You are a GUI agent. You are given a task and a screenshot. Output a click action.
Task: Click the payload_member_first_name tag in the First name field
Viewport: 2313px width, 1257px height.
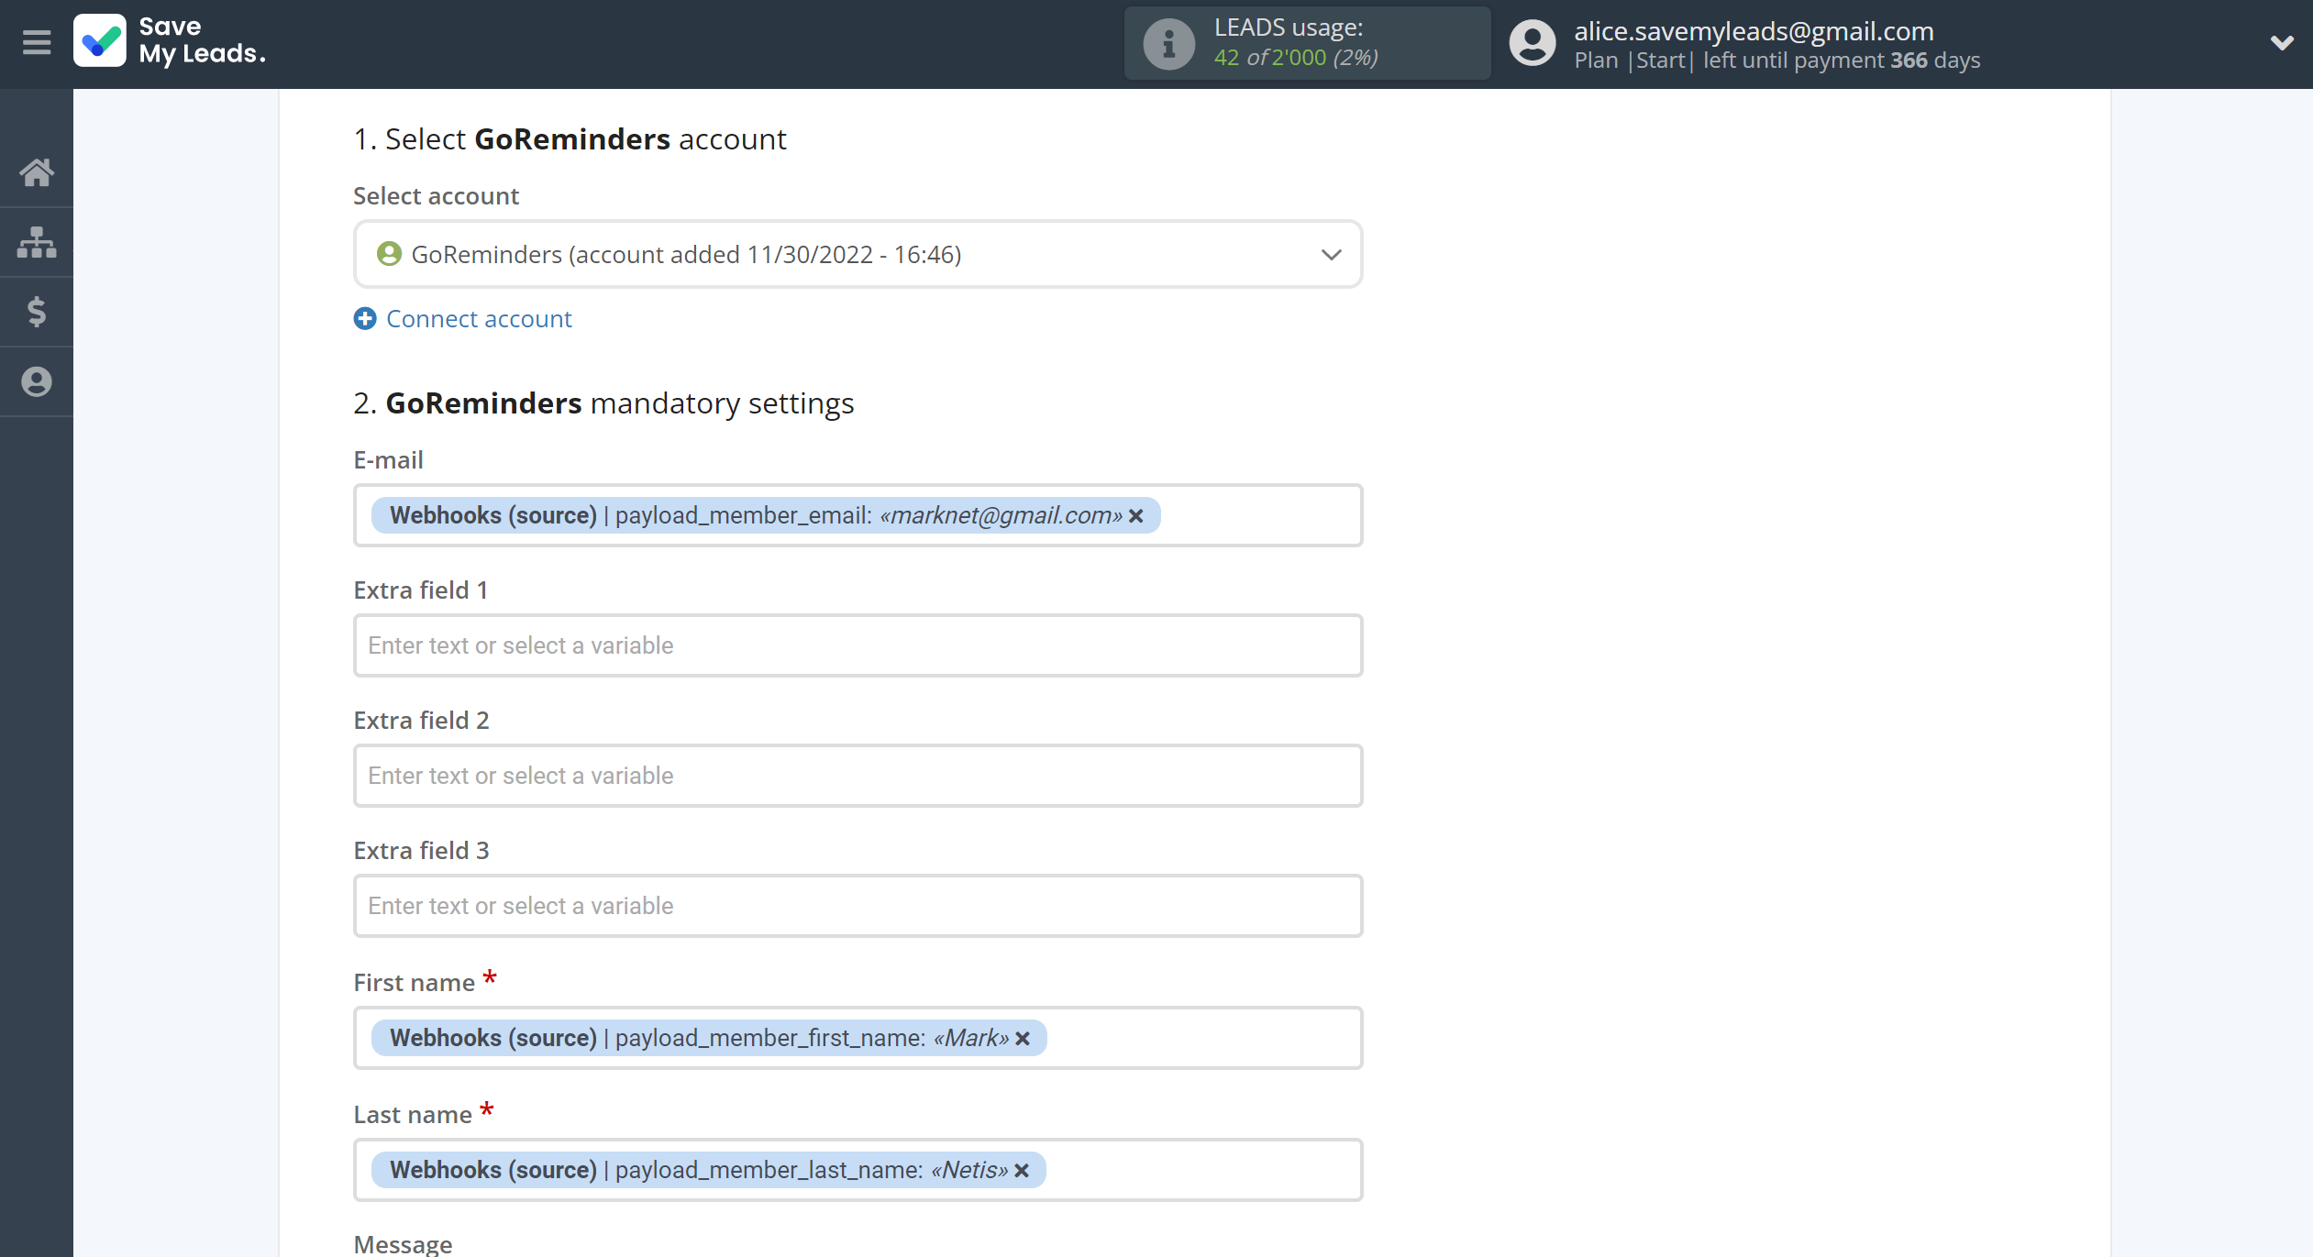pyautogui.click(x=709, y=1038)
